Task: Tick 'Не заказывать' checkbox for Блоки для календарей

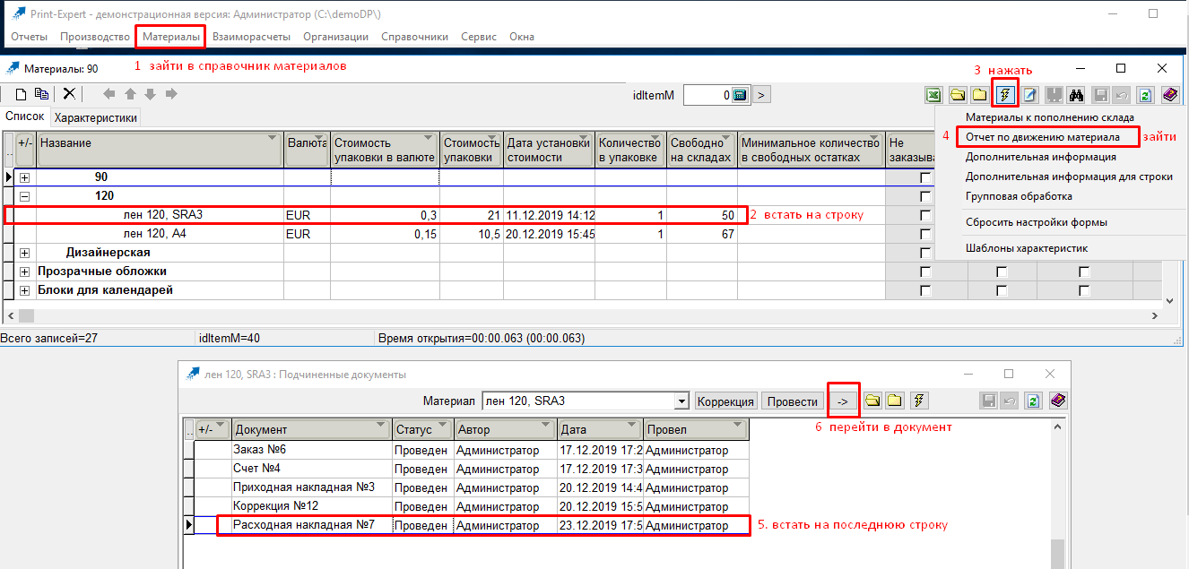Action: tap(925, 290)
